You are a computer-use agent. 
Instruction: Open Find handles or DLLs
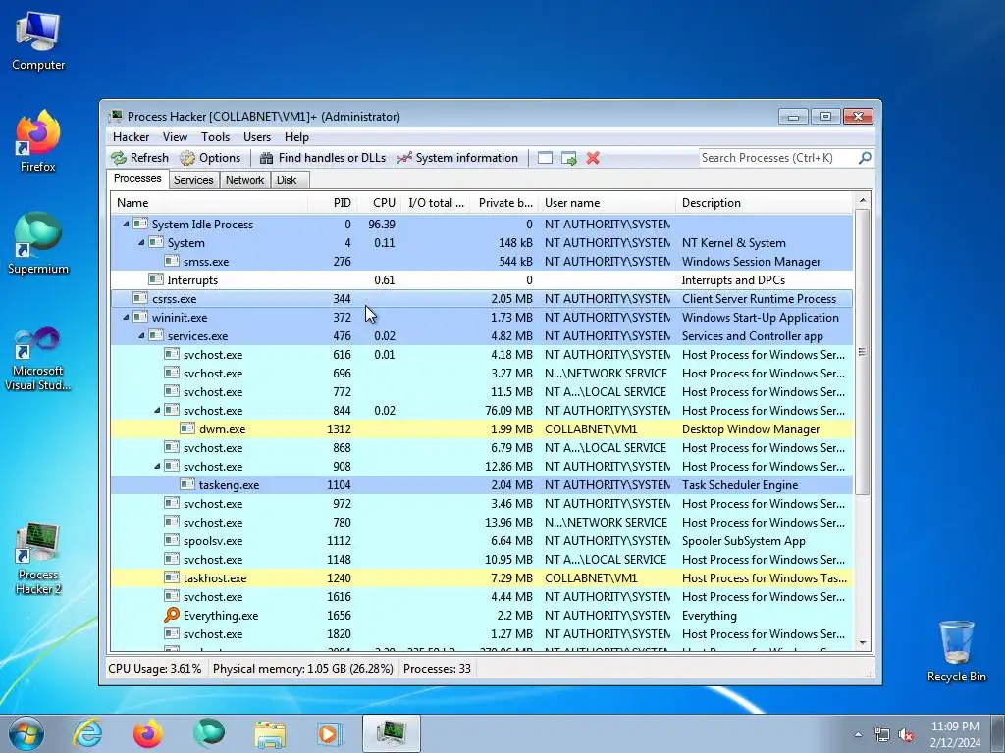coord(322,158)
